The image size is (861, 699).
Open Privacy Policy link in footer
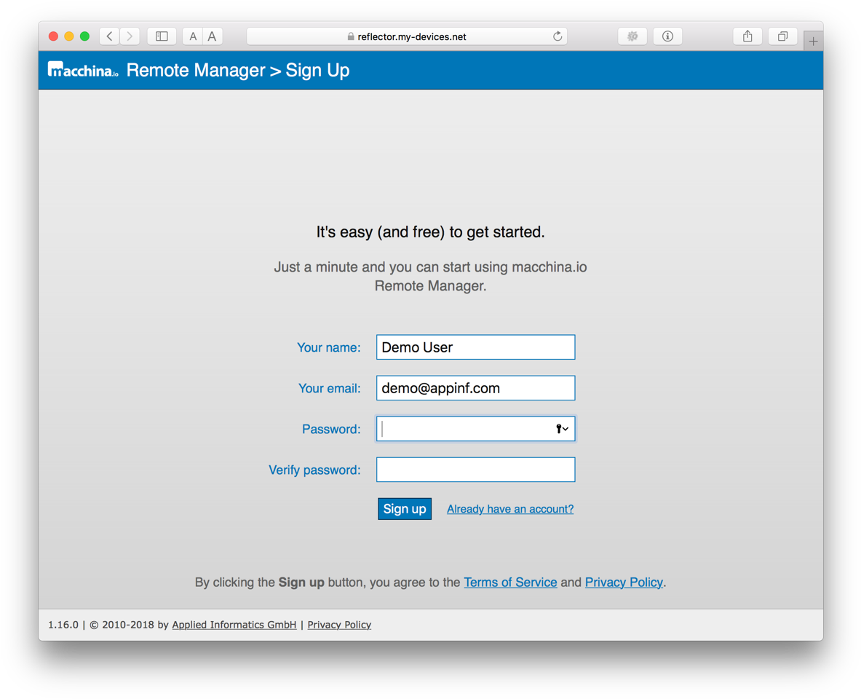[x=339, y=625]
